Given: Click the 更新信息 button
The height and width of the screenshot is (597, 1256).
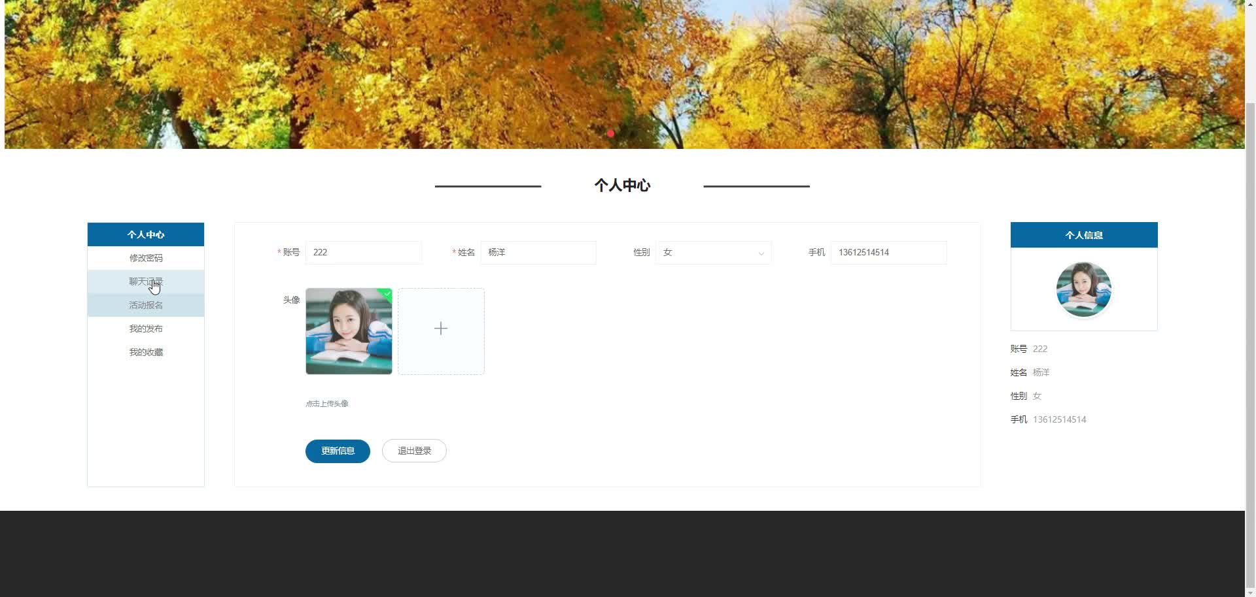Looking at the screenshot, I should 338,451.
